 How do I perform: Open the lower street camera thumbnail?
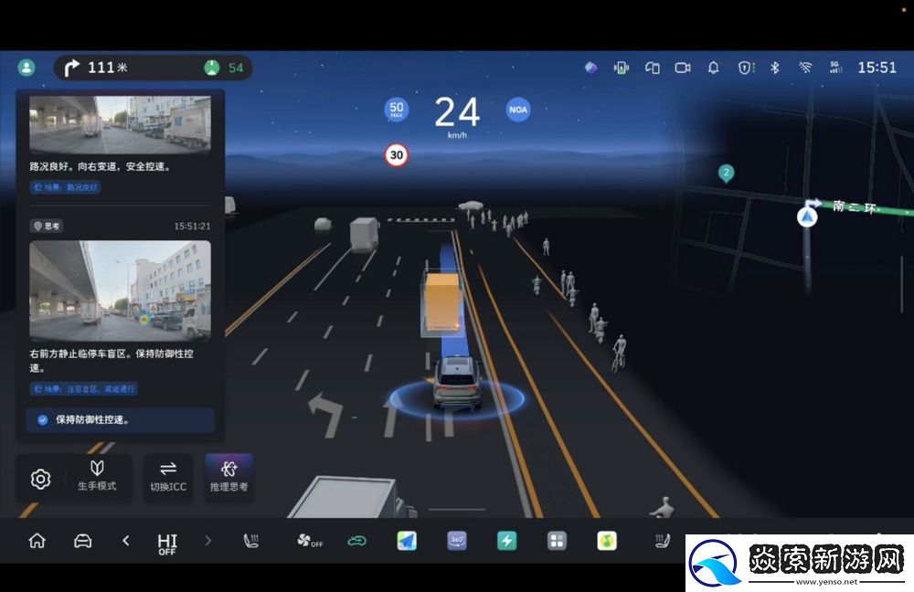tap(120, 291)
